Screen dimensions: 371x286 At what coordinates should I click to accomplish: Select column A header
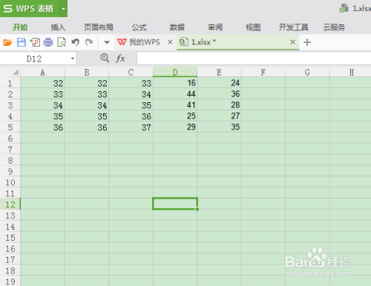42,72
